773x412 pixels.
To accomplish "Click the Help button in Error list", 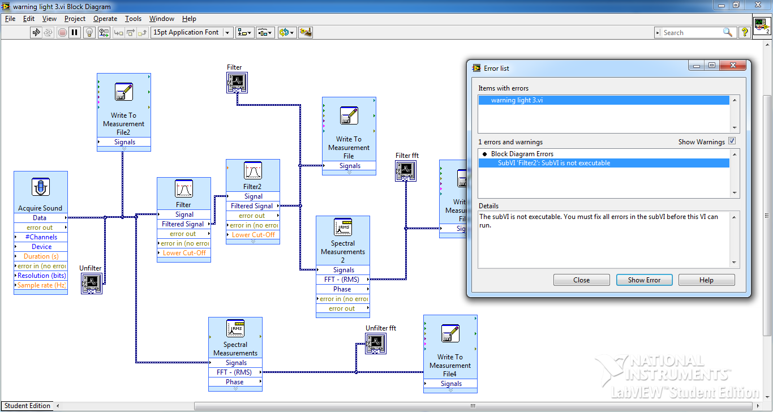I will click(x=706, y=280).
